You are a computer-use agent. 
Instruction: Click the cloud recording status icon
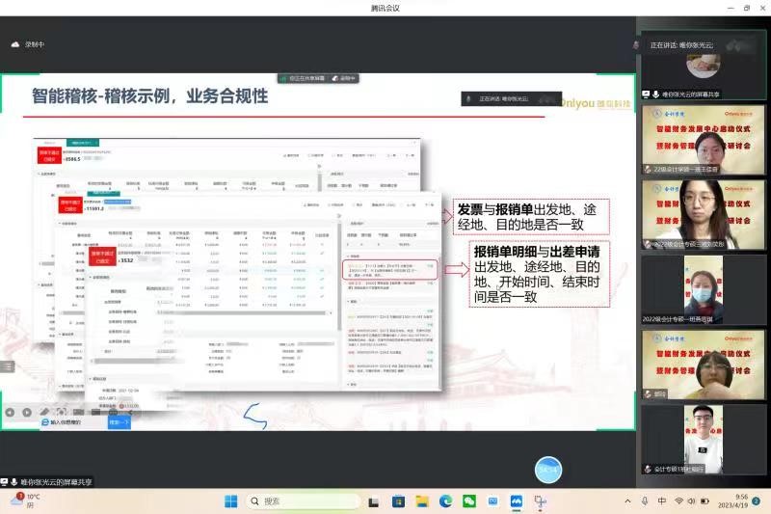click(x=15, y=44)
